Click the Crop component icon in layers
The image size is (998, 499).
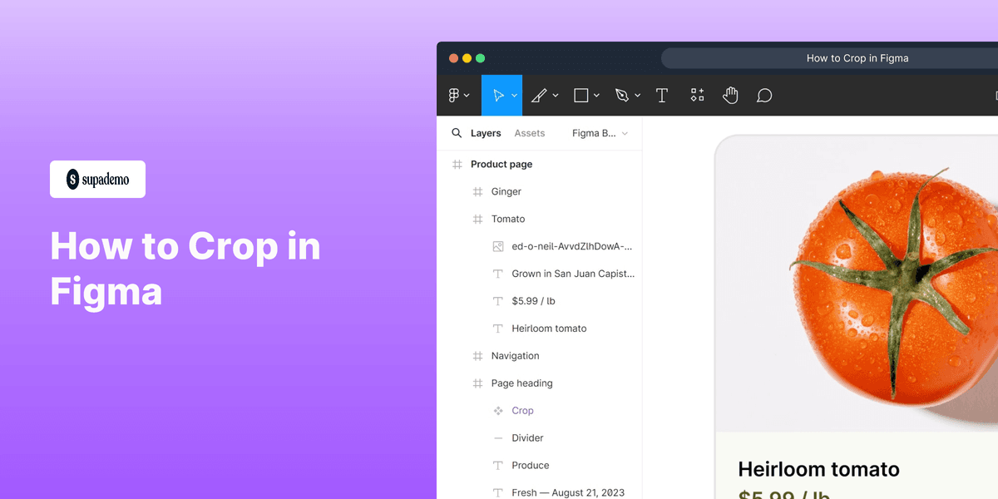(x=497, y=410)
